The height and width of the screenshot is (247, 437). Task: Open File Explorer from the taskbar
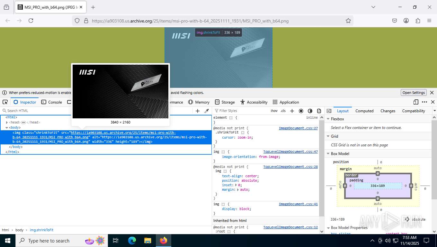point(147,241)
